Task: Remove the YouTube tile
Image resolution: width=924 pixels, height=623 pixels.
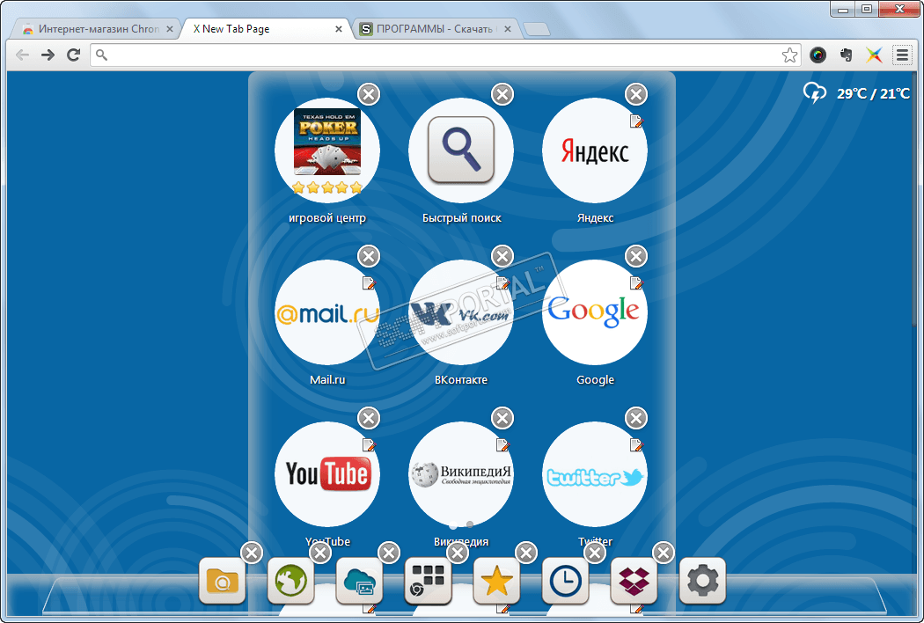Action: pyautogui.click(x=369, y=419)
